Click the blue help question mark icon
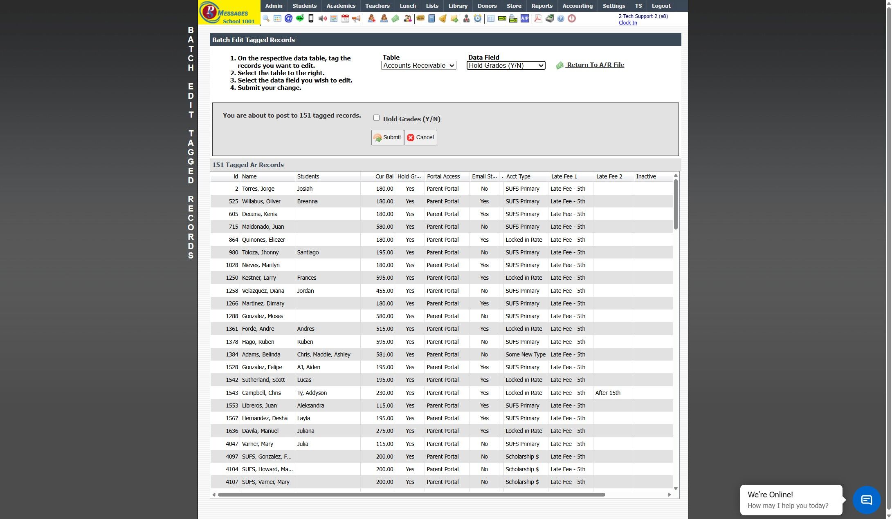This screenshot has height=519, width=892. click(561, 18)
